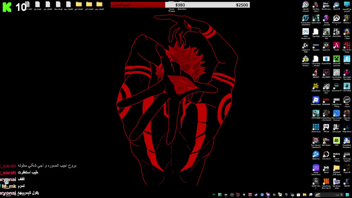Launch the Human Fall Flat shortcut

[x=326, y=34]
